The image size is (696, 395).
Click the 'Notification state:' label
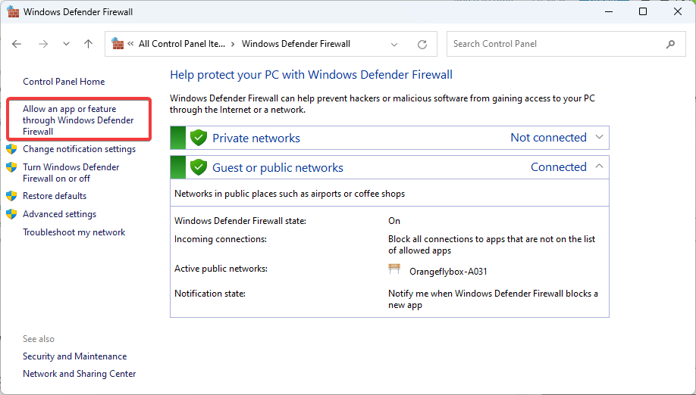coord(210,294)
